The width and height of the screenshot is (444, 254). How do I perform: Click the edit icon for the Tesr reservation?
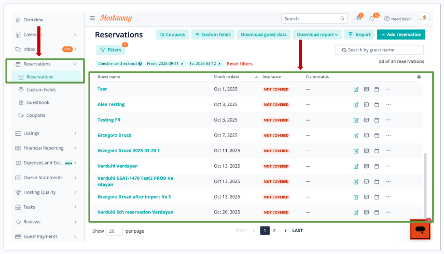(x=356, y=89)
